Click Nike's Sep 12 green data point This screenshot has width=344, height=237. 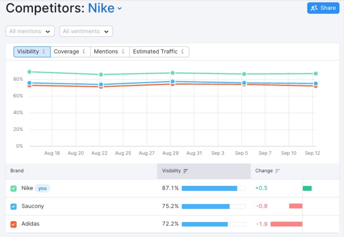click(x=316, y=74)
